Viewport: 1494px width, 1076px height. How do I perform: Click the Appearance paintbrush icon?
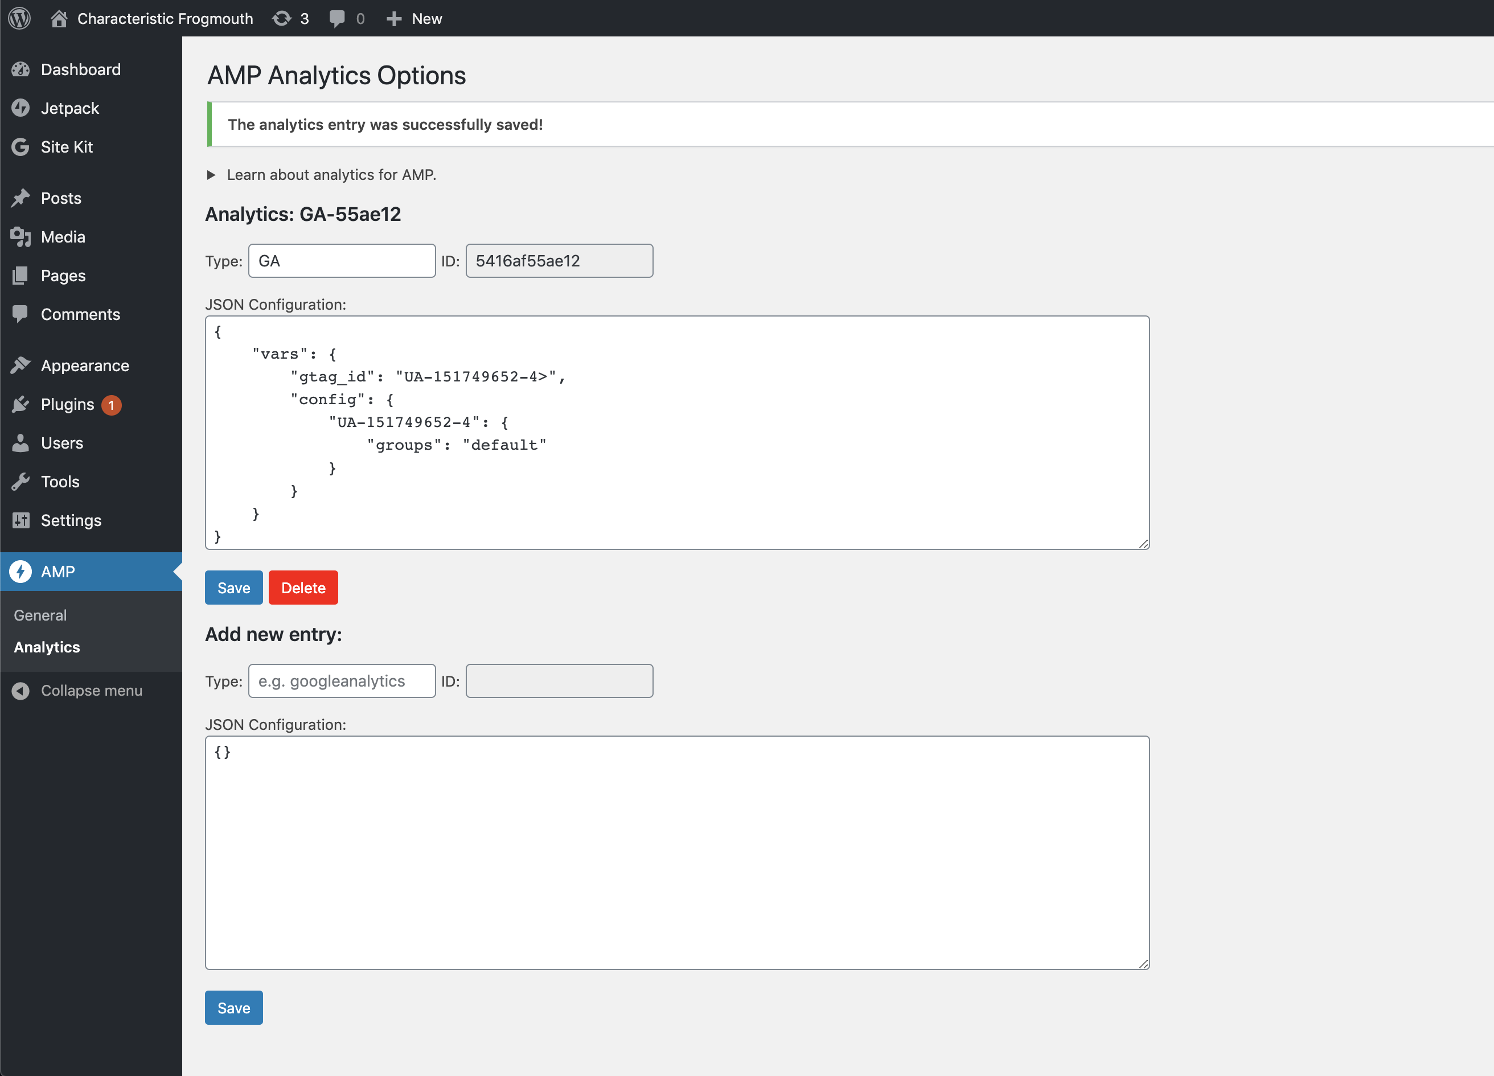[20, 365]
